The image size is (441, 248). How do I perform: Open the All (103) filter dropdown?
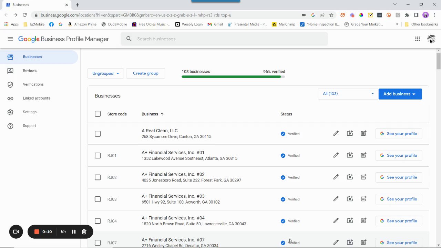click(347, 94)
